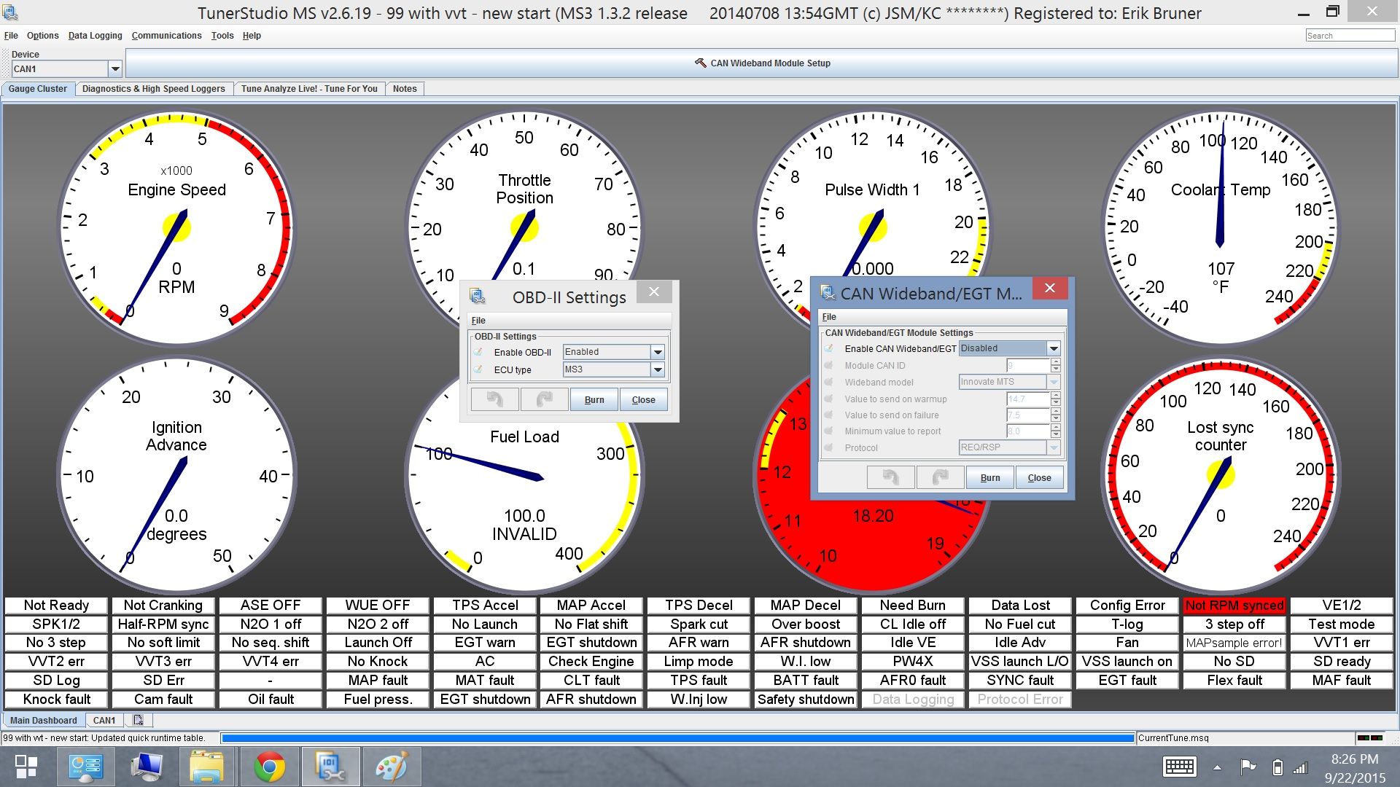This screenshot has height=787, width=1400.
Task: Click the edit icon beside ECU type
Action: [x=478, y=369]
